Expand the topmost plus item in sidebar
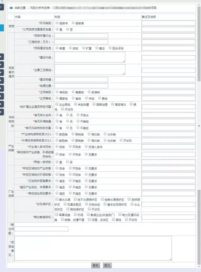This screenshot has height=272, width=201. pyautogui.click(x=2, y=57)
